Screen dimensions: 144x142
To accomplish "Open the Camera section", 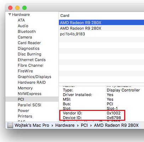I will pos(25,37).
